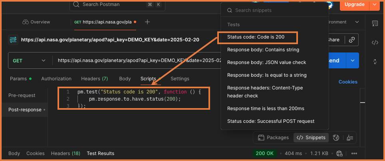385x161 pixels.
Task: Open the response Body tab
Action: pyautogui.click(x=14, y=153)
